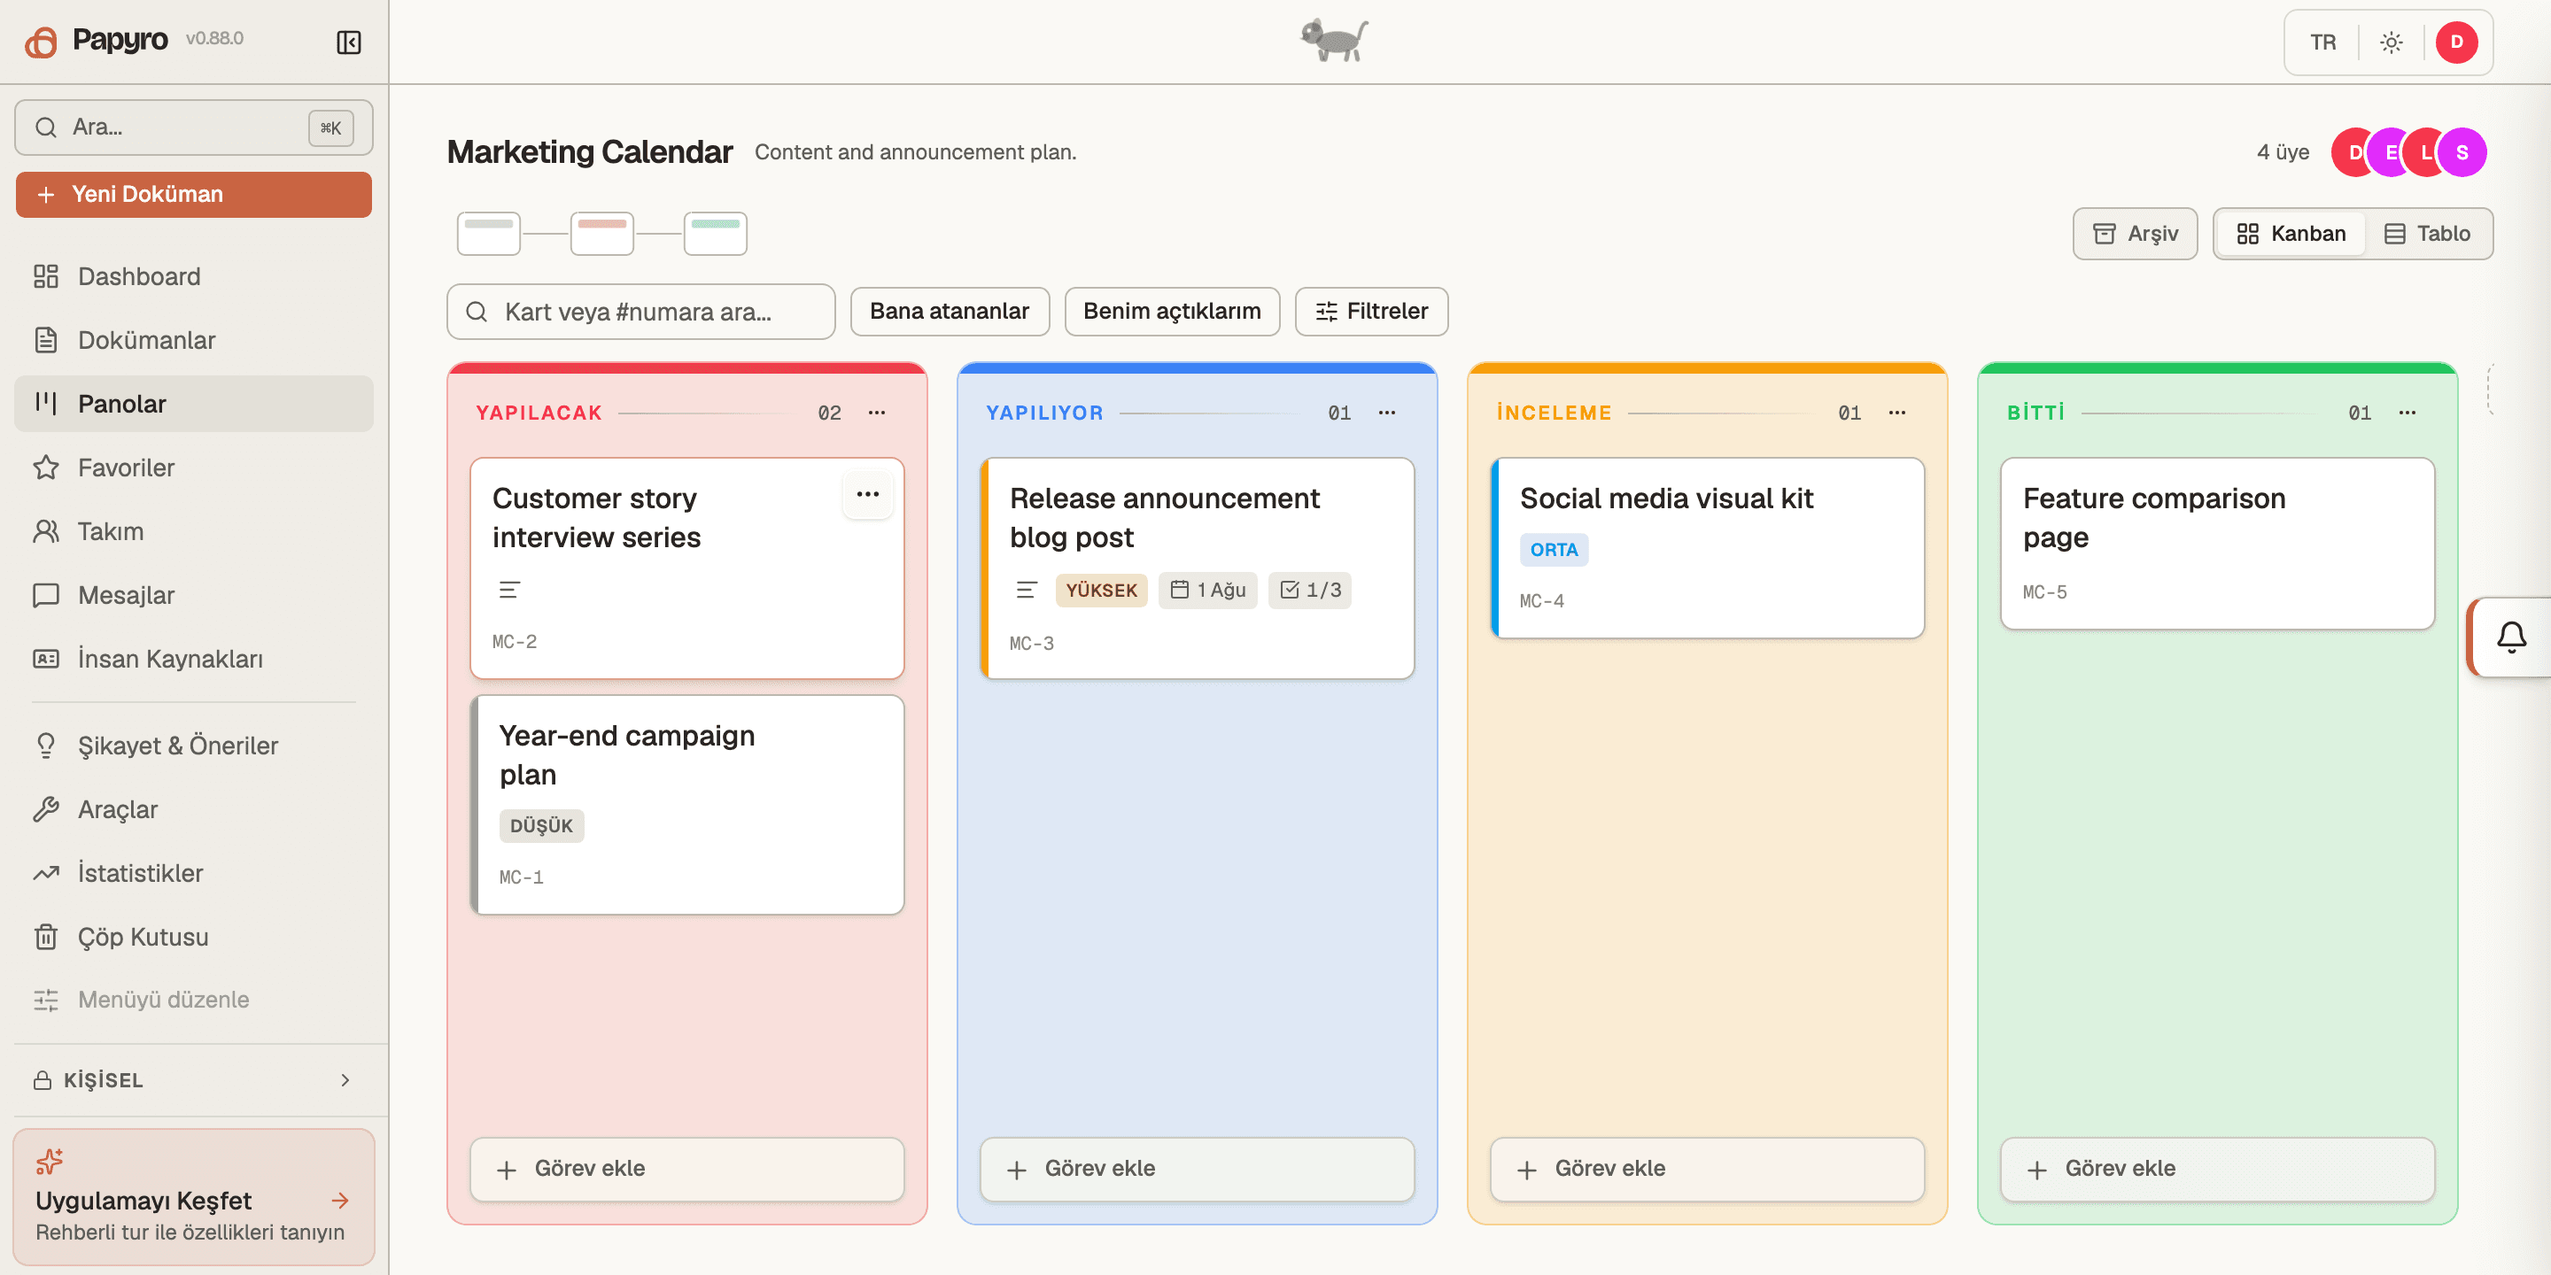2551x1275 pixels.
Task: Click the Papyro logo icon
Action: (x=41, y=42)
